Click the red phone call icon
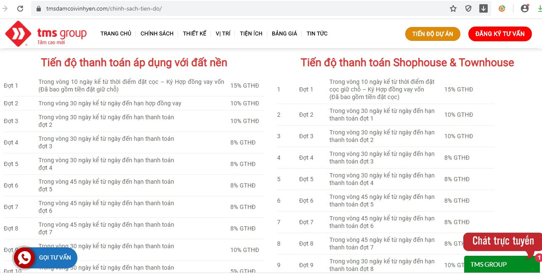This screenshot has width=542, height=276. point(24,257)
